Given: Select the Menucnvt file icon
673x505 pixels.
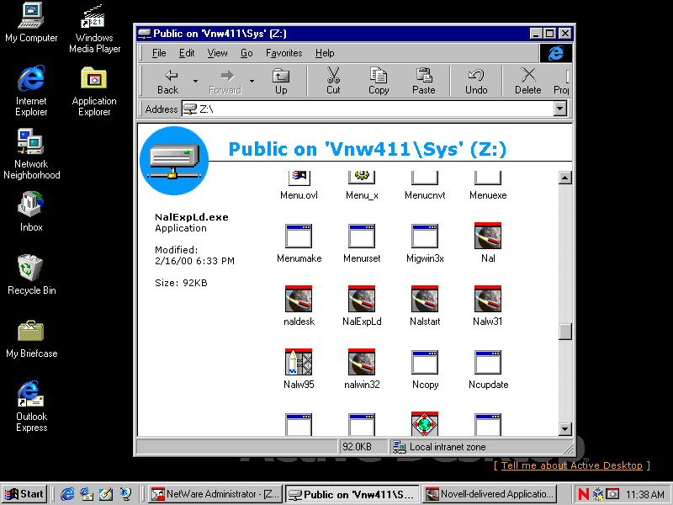Looking at the screenshot, I should tap(425, 178).
